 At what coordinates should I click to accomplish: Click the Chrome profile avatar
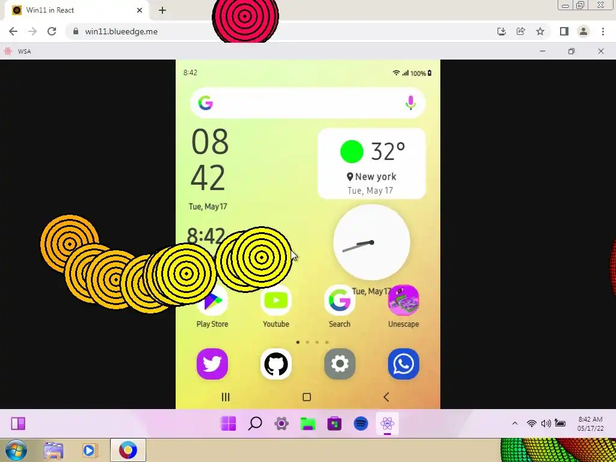(584, 31)
